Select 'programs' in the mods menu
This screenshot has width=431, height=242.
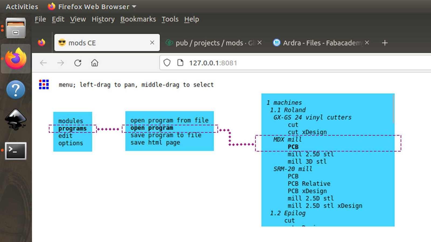[x=72, y=129]
